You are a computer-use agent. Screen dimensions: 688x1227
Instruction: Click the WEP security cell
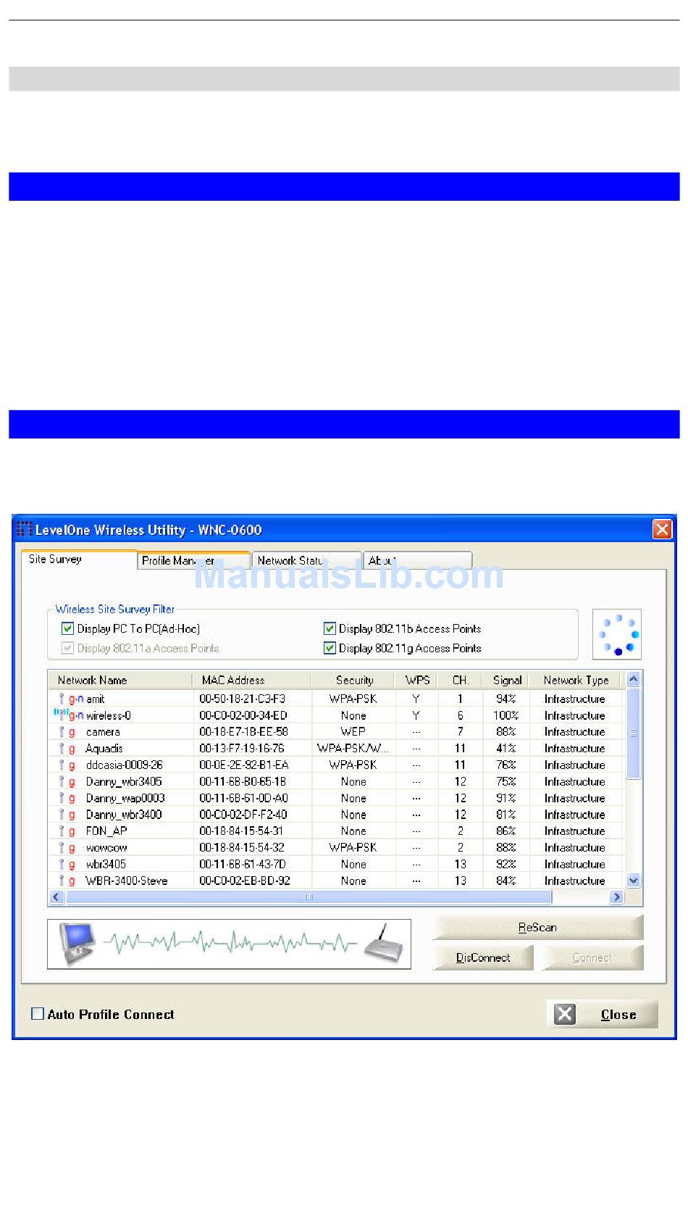pos(353,732)
